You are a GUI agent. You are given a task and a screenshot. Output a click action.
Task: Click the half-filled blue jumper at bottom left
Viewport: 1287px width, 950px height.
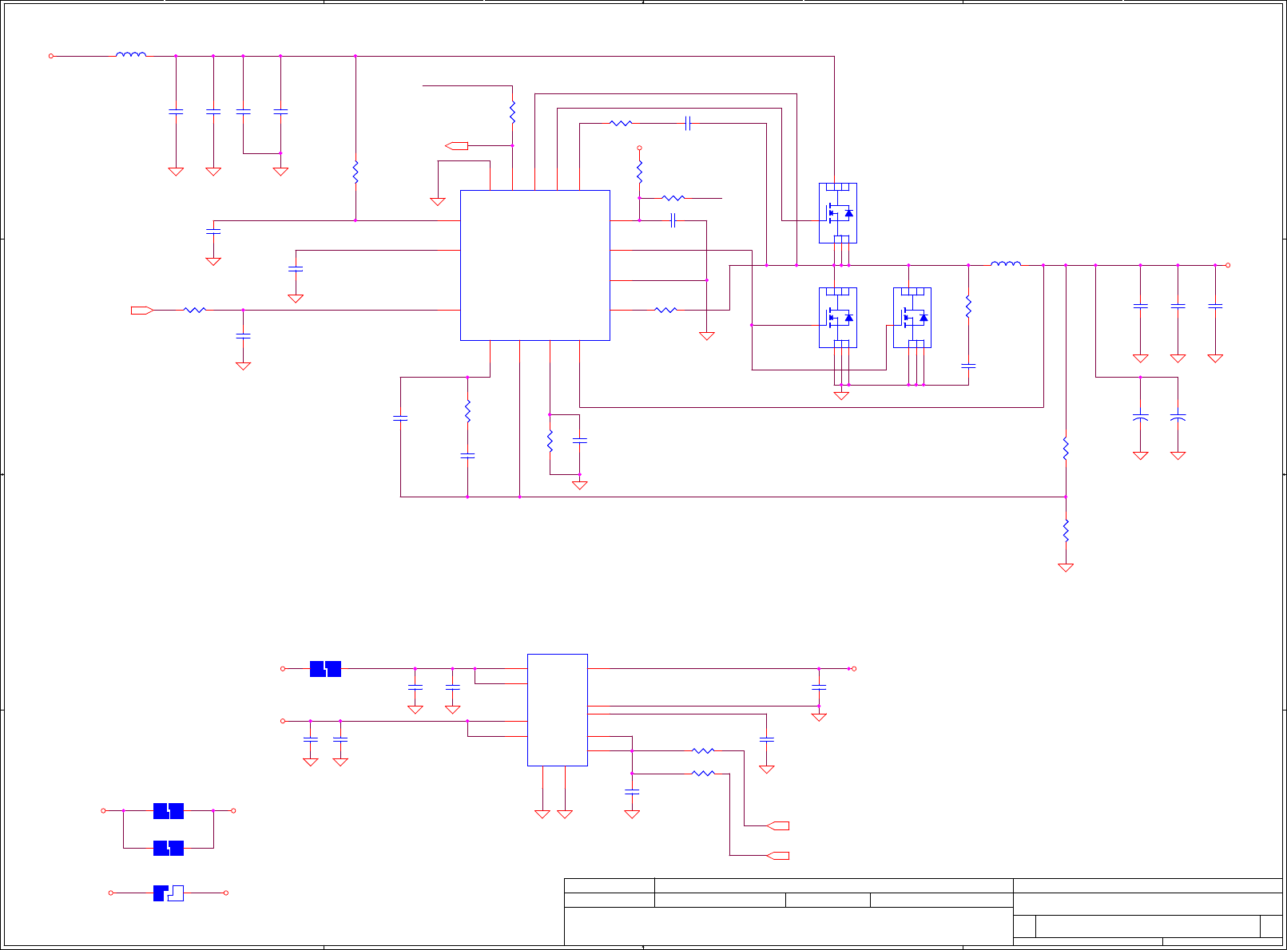coord(169,893)
